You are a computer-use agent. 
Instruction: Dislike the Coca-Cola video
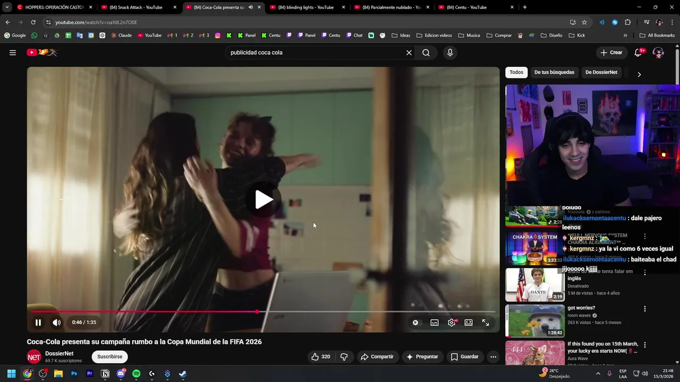click(344, 357)
